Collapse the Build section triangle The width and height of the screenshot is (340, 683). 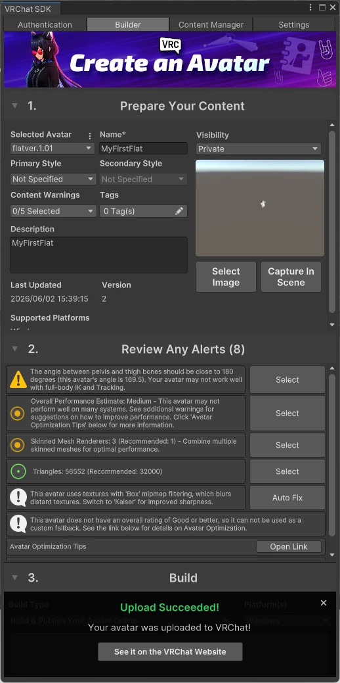[15, 578]
